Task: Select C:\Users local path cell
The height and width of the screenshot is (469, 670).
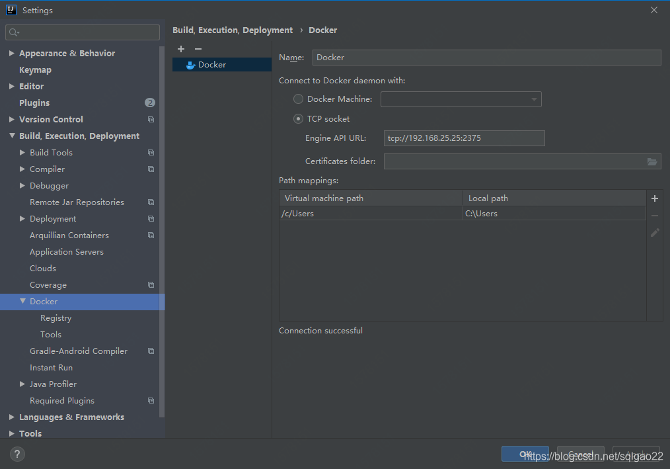Action: [x=554, y=214]
